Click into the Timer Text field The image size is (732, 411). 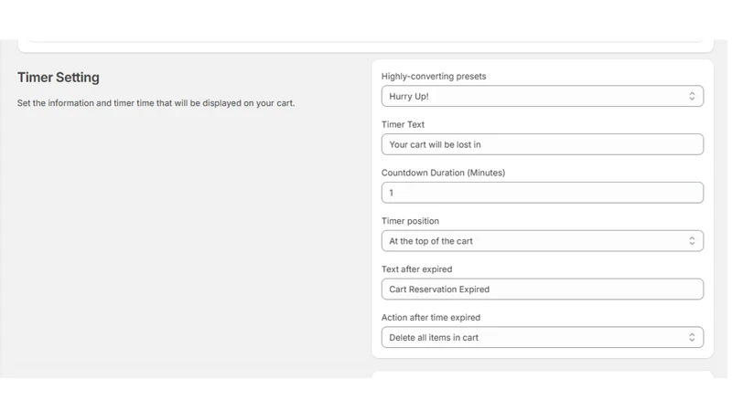tap(542, 144)
